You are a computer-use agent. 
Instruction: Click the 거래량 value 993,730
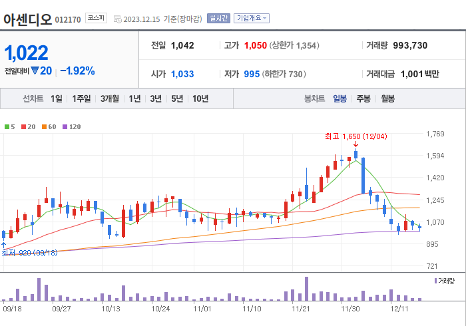[410, 45]
